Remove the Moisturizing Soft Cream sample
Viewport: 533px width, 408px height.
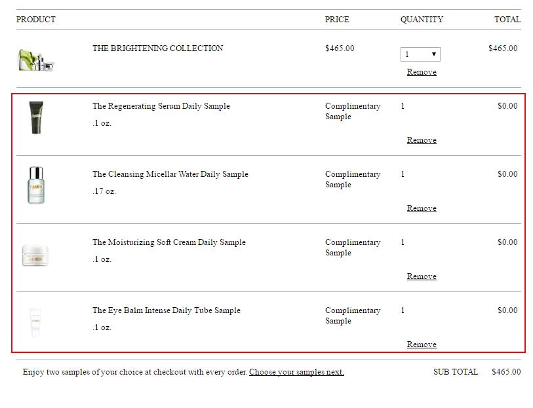(x=422, y=276)
